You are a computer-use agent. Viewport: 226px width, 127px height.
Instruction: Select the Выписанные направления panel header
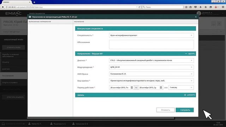[x=40, y=22]
